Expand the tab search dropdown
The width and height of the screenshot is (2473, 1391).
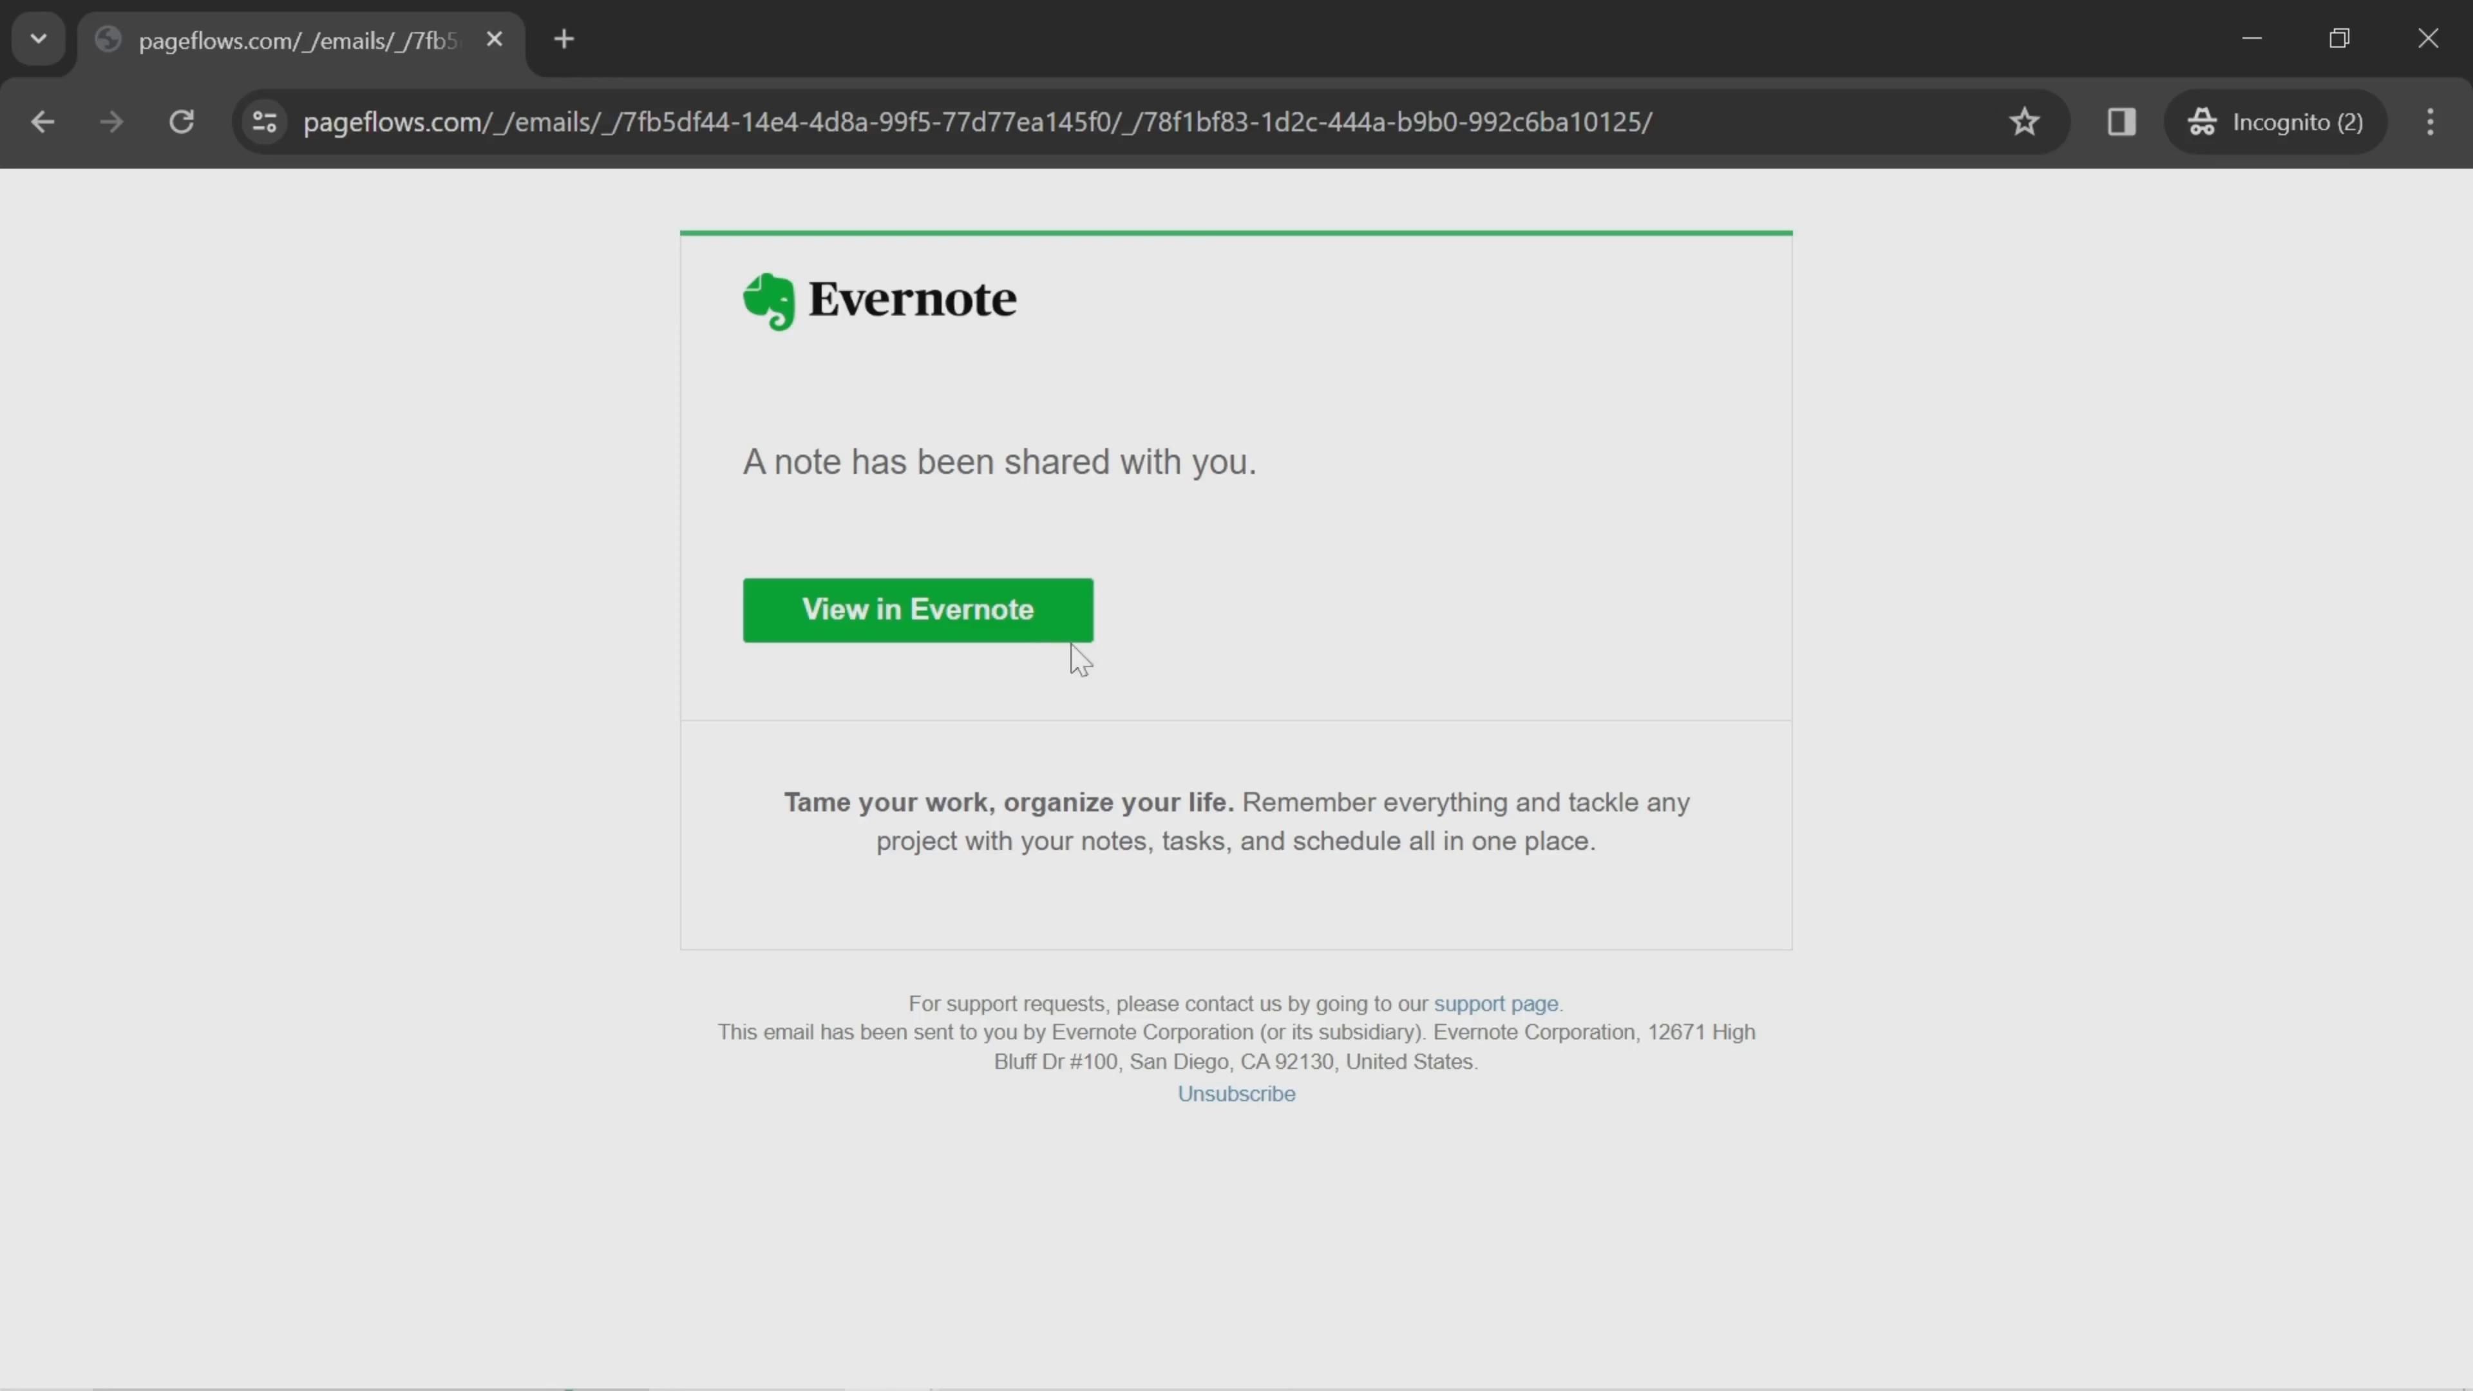click(x=39, y=39)
